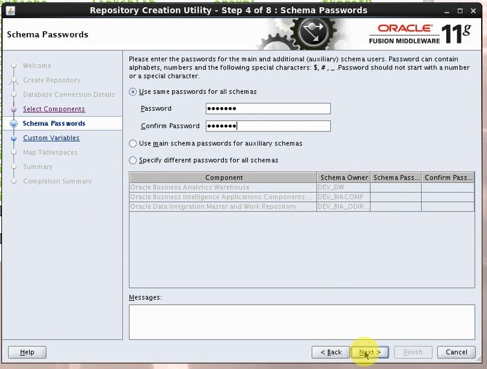Click the DEV_BIA_ODIR... schema owner cell
This screenshot has height=369, width=487.
click(x=344, y=207)
